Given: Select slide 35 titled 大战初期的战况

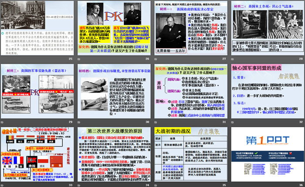Looking at the screenshot, I should [191, 154].
